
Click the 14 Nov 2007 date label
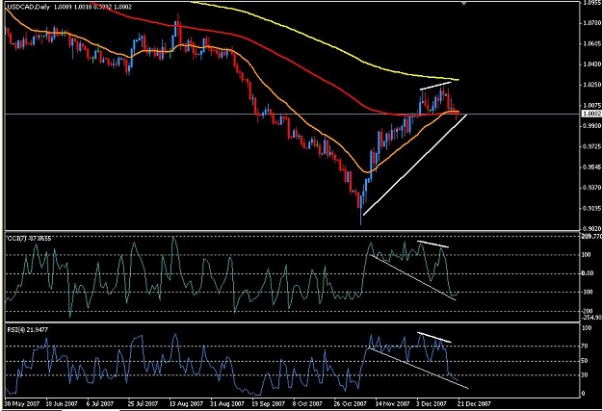pyautogui.click(x=392, y=403)
